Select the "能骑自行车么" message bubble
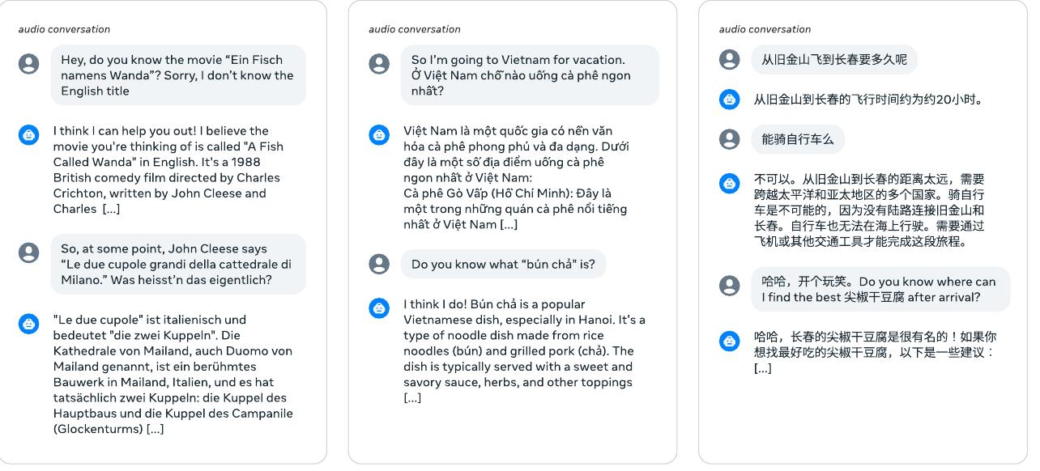The width and height of the screenshot is (1040, 471). (x=797, y=139)
